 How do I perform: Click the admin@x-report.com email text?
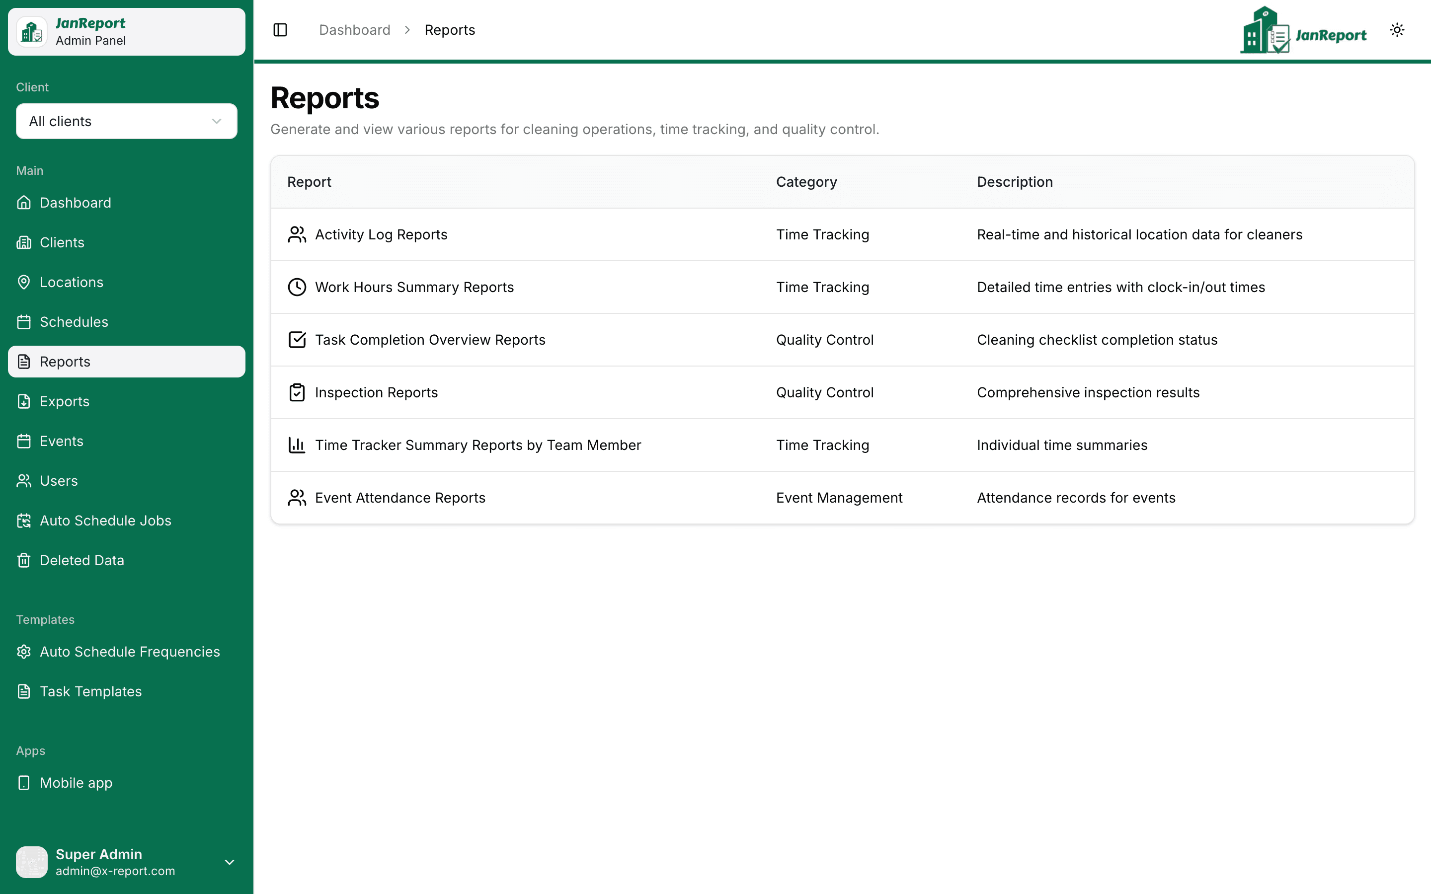(x=115, y=871)
